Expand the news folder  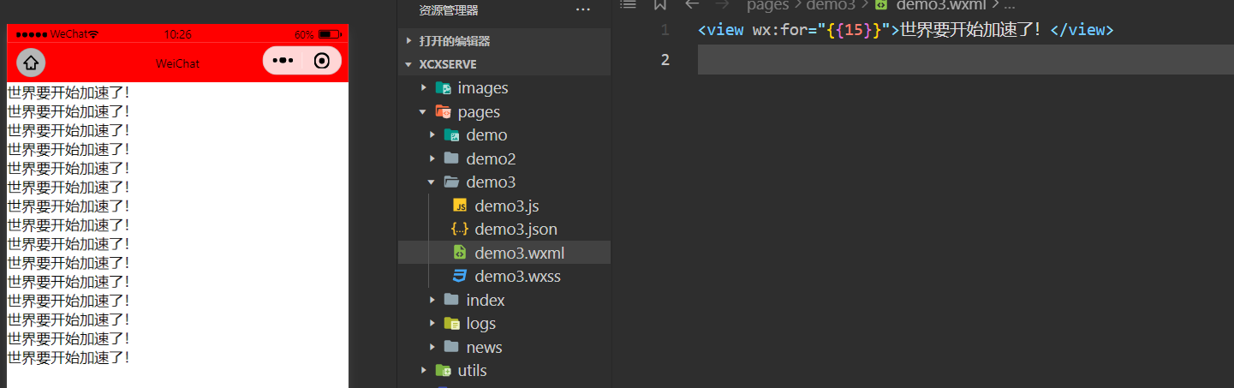pos(484,347)
